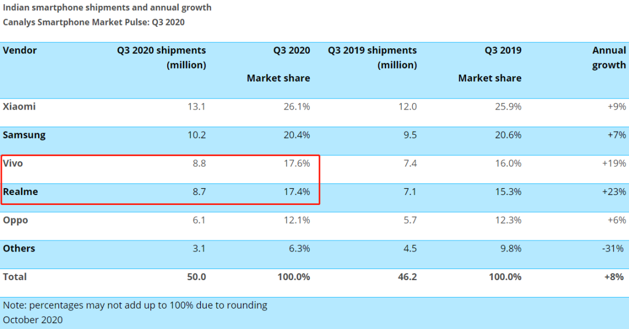Click Vivo's 7.4 shipment value
Screen dimensions: 629x329
tap(410, 163)
